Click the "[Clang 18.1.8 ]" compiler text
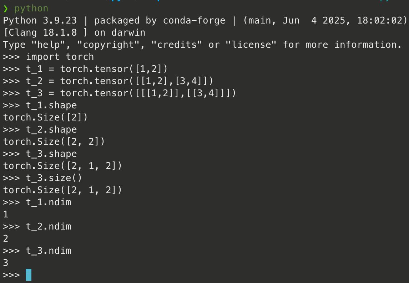The height and width of the screenshot is (283, 409). click(46, 33)
